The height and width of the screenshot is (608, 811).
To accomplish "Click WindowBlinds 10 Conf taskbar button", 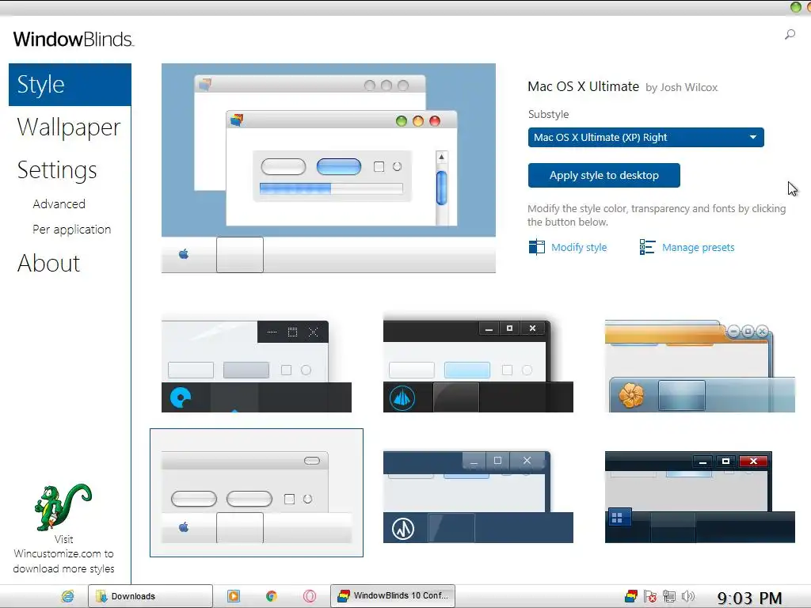I will click(x=393, y=595).
